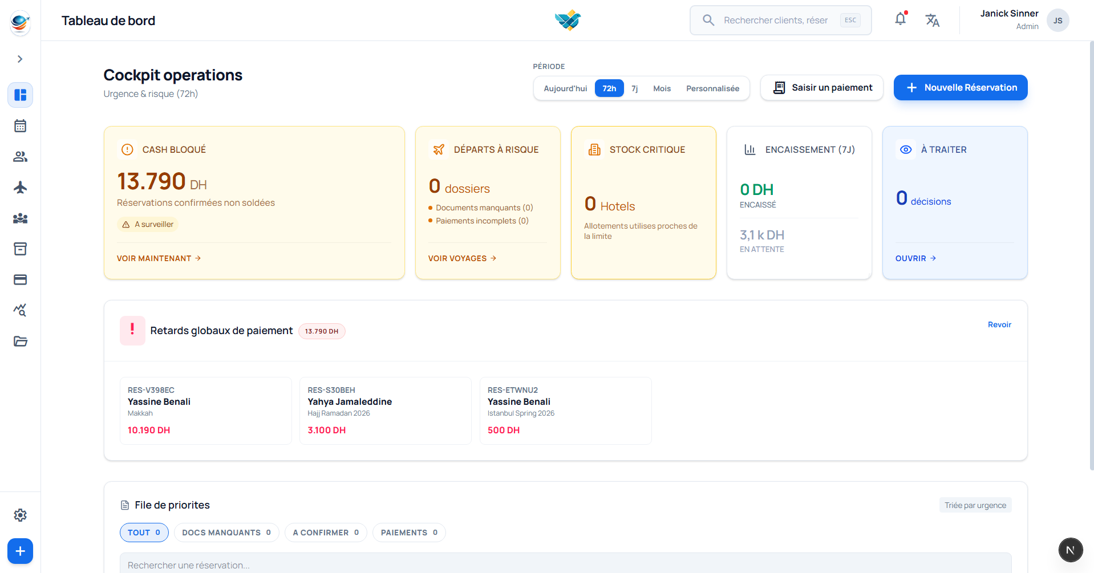
Task: Open settings gear in sidebar
Action: (x=20, y=515)
